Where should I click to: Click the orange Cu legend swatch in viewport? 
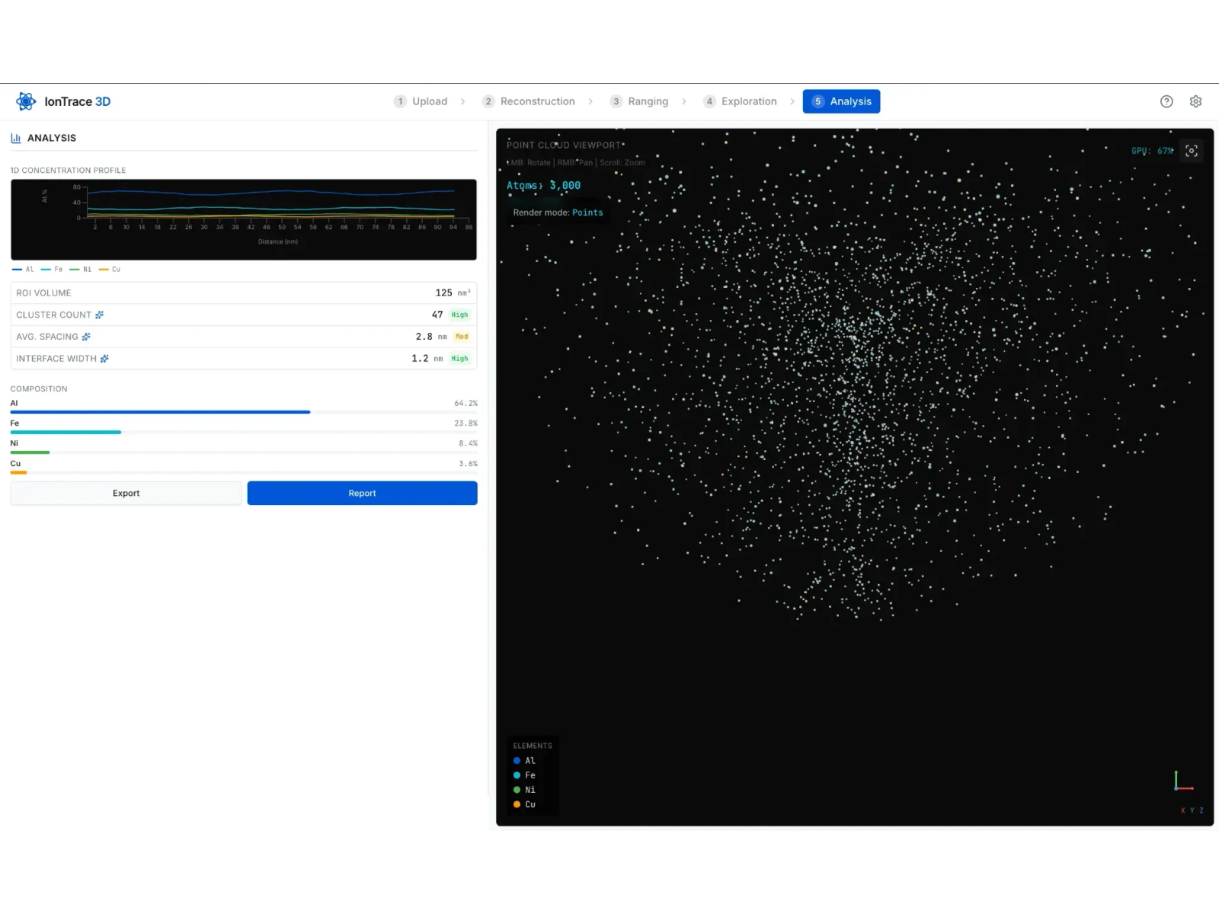pos(517,804)
